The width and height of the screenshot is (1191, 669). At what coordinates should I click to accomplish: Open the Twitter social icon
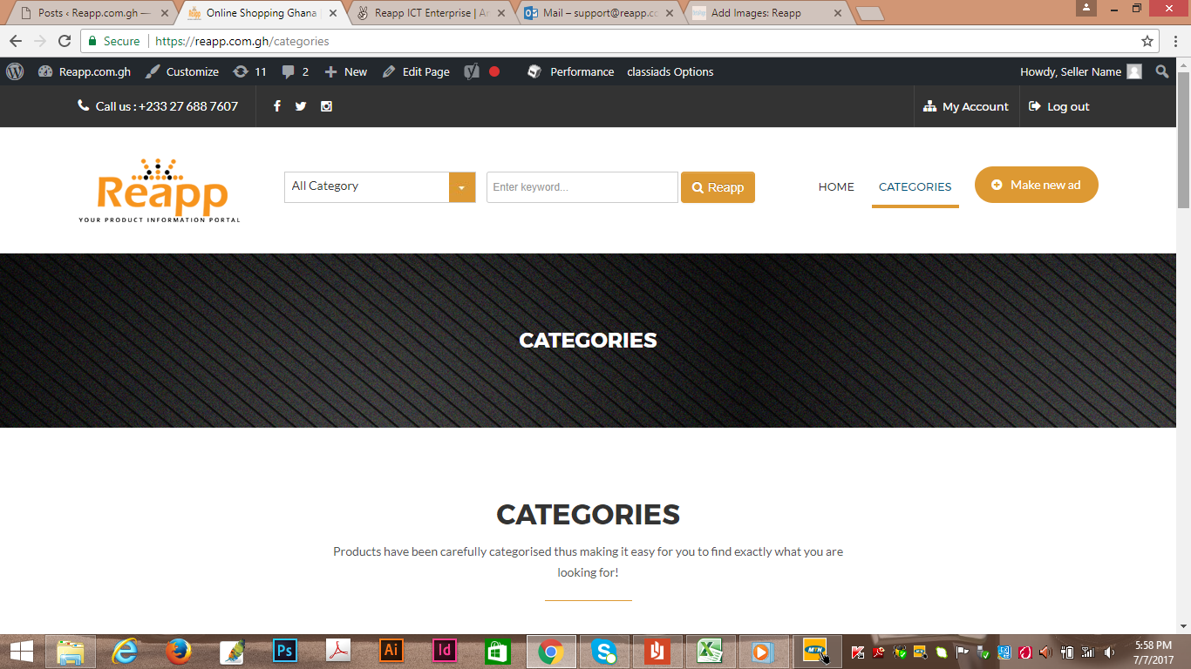click(301, 106)
